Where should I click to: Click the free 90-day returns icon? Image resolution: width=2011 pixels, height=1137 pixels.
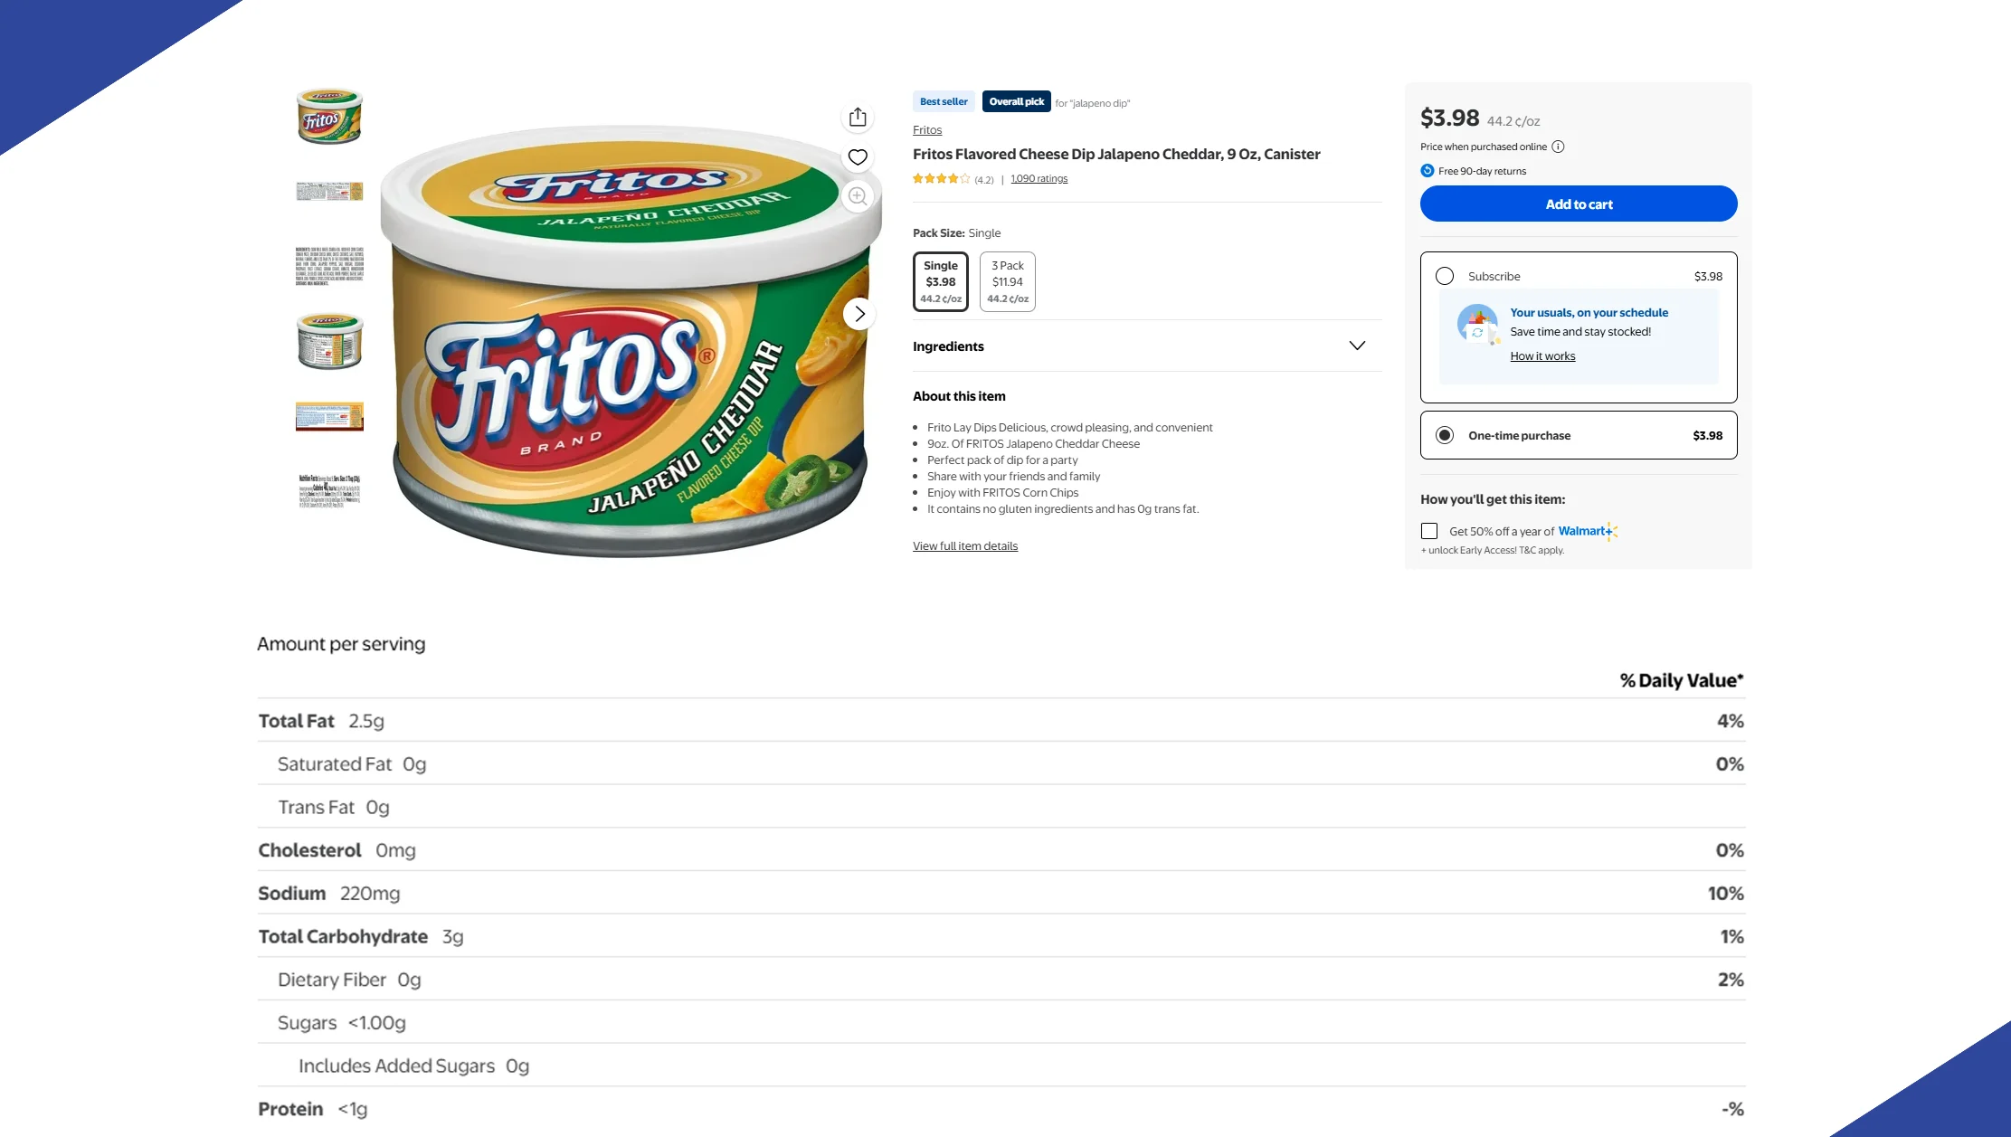click(x=1428, y=171)
